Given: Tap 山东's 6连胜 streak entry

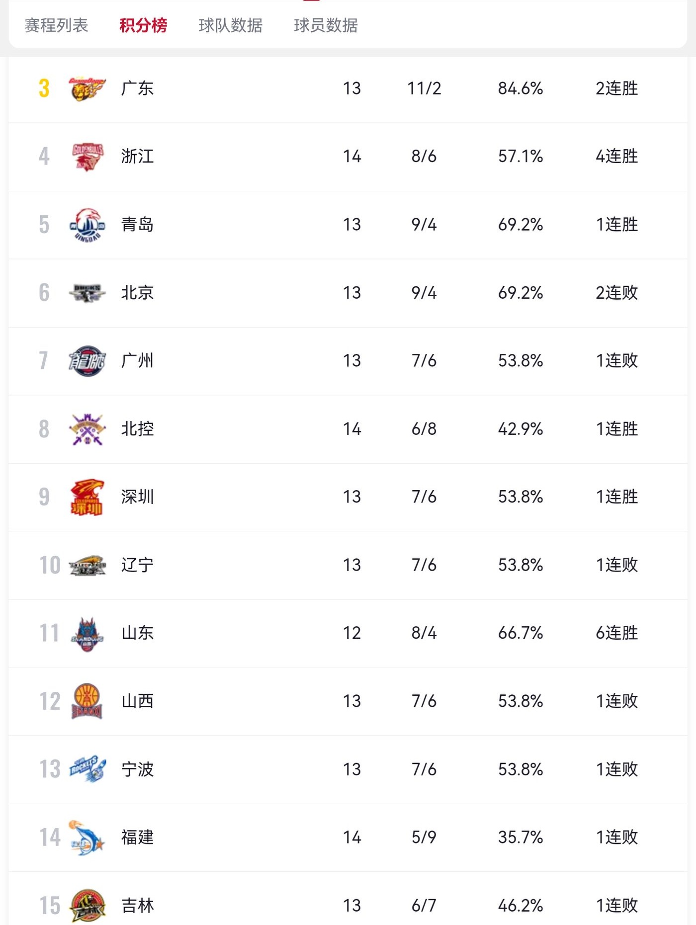Looking at the screenshot, I should [616, 633].
